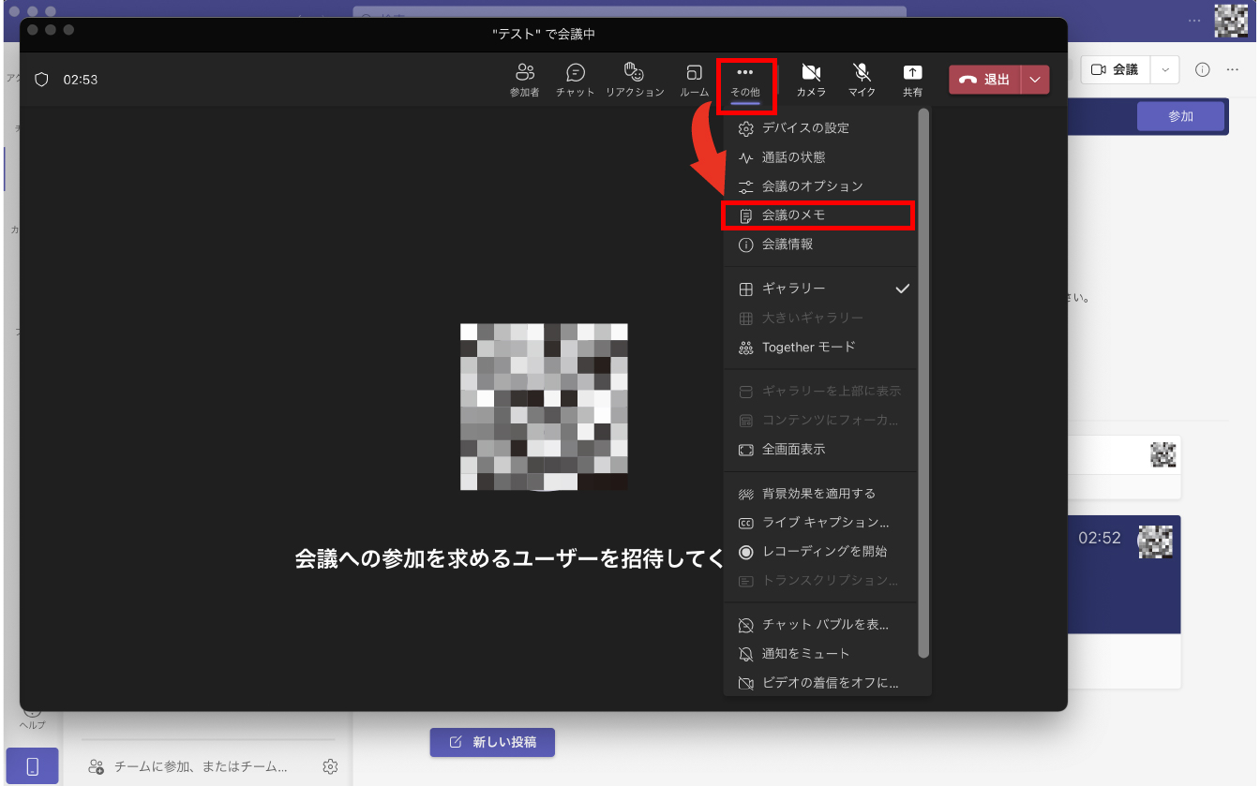Click the 新しい投稿 button
The image size is (1260, 786).
[492, 742]
